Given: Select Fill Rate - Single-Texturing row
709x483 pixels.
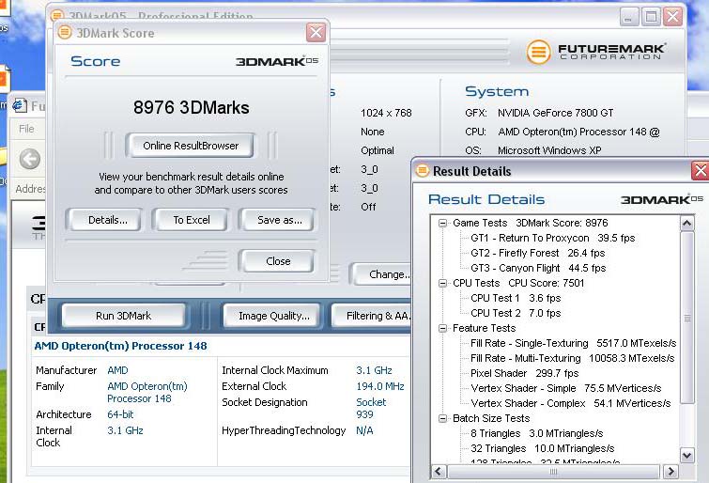Looking at the screenshot, I should tap(574, 343).
